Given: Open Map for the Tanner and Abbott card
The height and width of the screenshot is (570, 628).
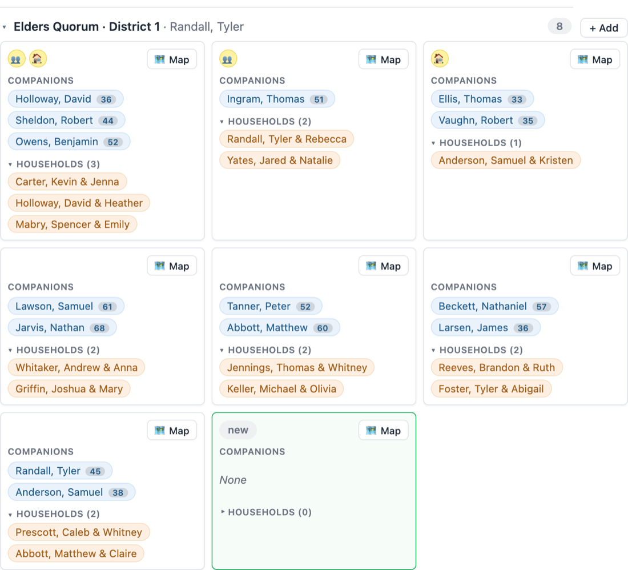Looking at the screenshot, I should click(383, 266).
